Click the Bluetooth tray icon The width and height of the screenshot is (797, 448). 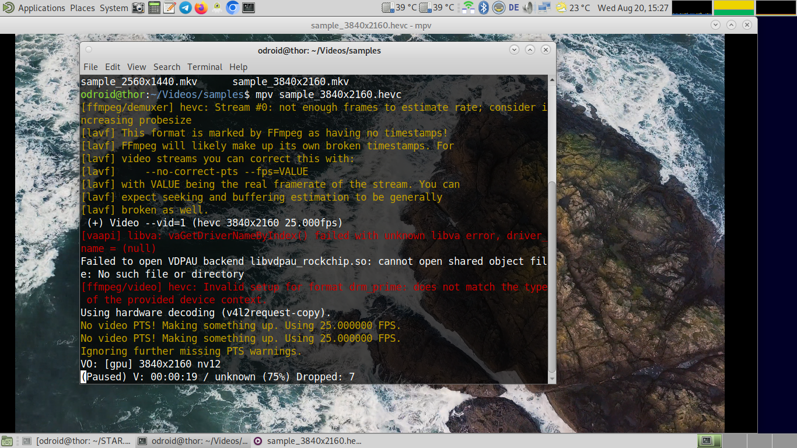coord(483,8)
